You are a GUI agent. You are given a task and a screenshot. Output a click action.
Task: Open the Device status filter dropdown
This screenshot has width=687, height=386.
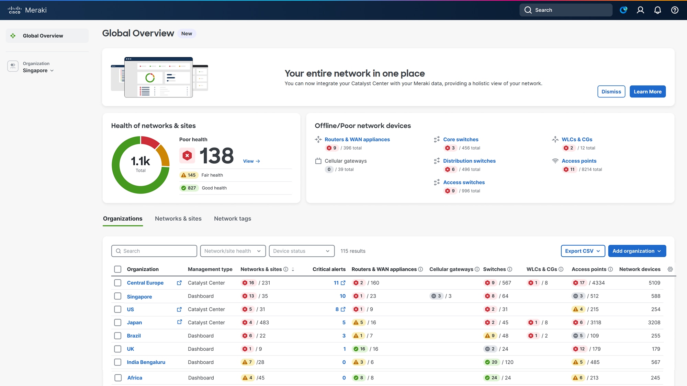301,251
